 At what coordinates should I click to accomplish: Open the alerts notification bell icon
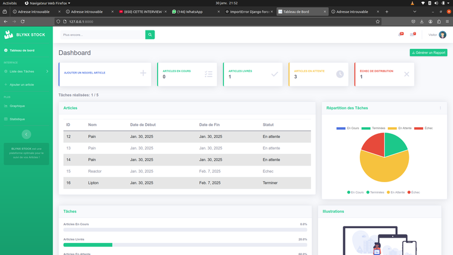[400, 35]
